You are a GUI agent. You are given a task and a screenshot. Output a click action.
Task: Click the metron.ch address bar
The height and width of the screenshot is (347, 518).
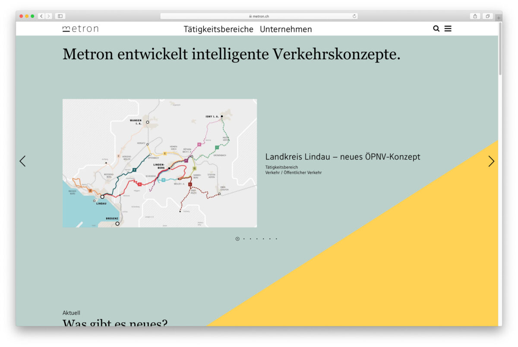[259, 16]
